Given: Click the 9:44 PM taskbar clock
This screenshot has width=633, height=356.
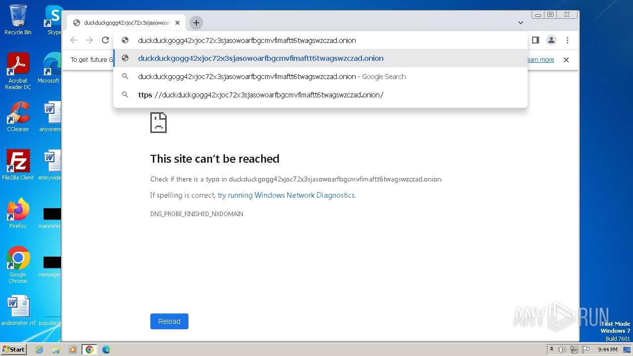Looking at the screenshot, I should pyautogui.click(x=608, y=350).
